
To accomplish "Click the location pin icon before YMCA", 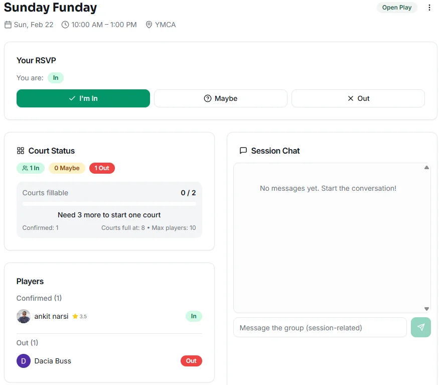I will (149, 24).
